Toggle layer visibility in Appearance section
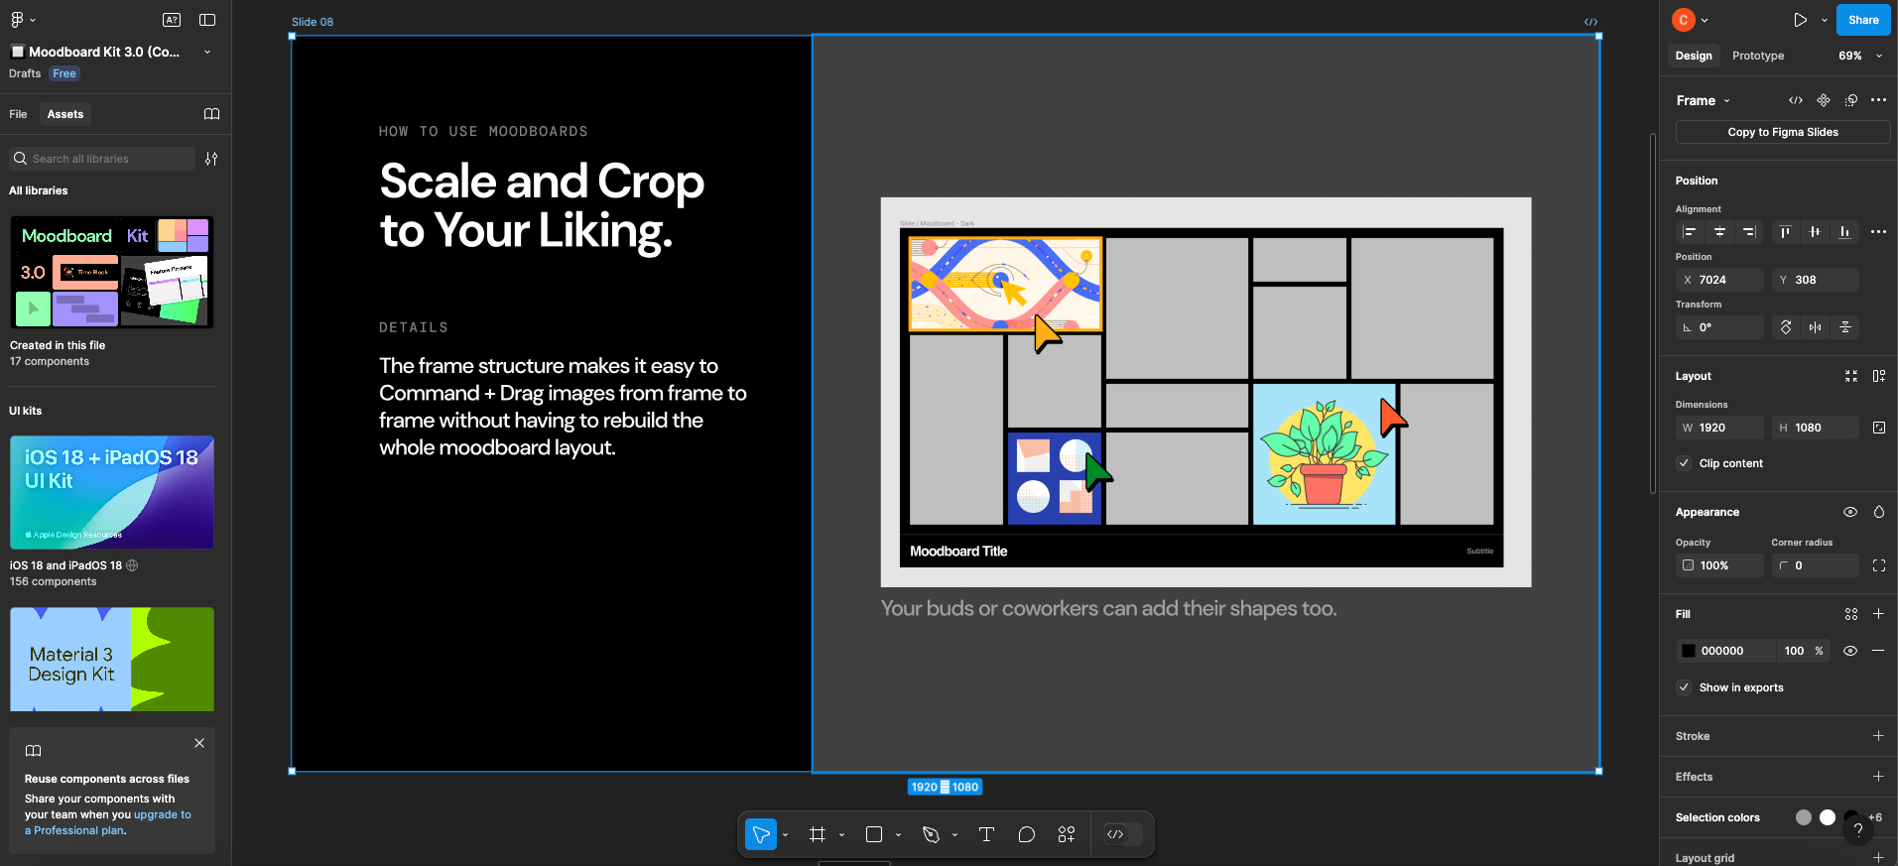The image size is (1898, 866). (1850, 512)
